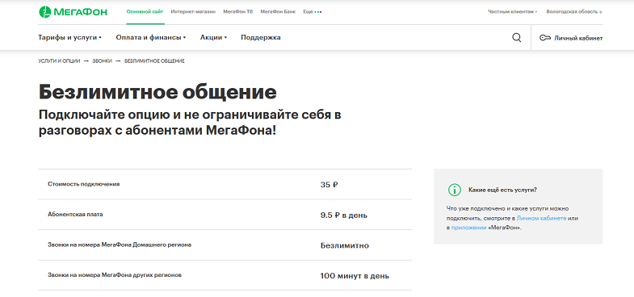Open the МегаФон ТВ tab
The height and width of the screenshot is (297, 634).
coord(237,12)
